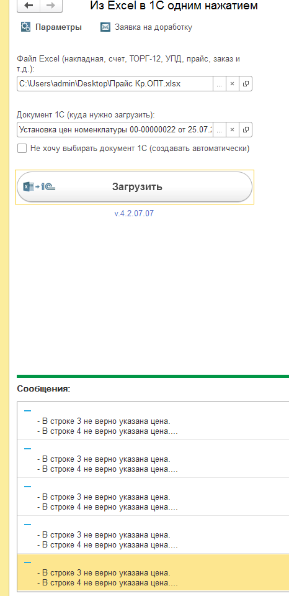Clear the Excel file path field
289x596 pixels.
tap(233, 84)
